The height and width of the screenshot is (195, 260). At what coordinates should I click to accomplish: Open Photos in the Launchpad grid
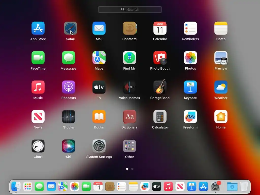point(190,58)
